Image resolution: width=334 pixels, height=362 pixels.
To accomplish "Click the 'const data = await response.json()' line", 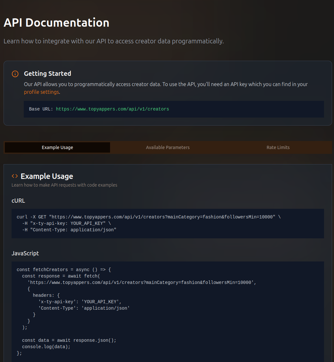I will click(x=69, y=340).
